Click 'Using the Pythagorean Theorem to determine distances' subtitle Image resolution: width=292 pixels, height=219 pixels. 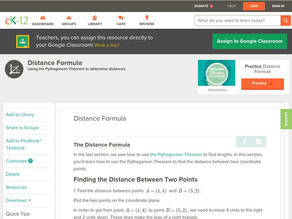[76, 69]
